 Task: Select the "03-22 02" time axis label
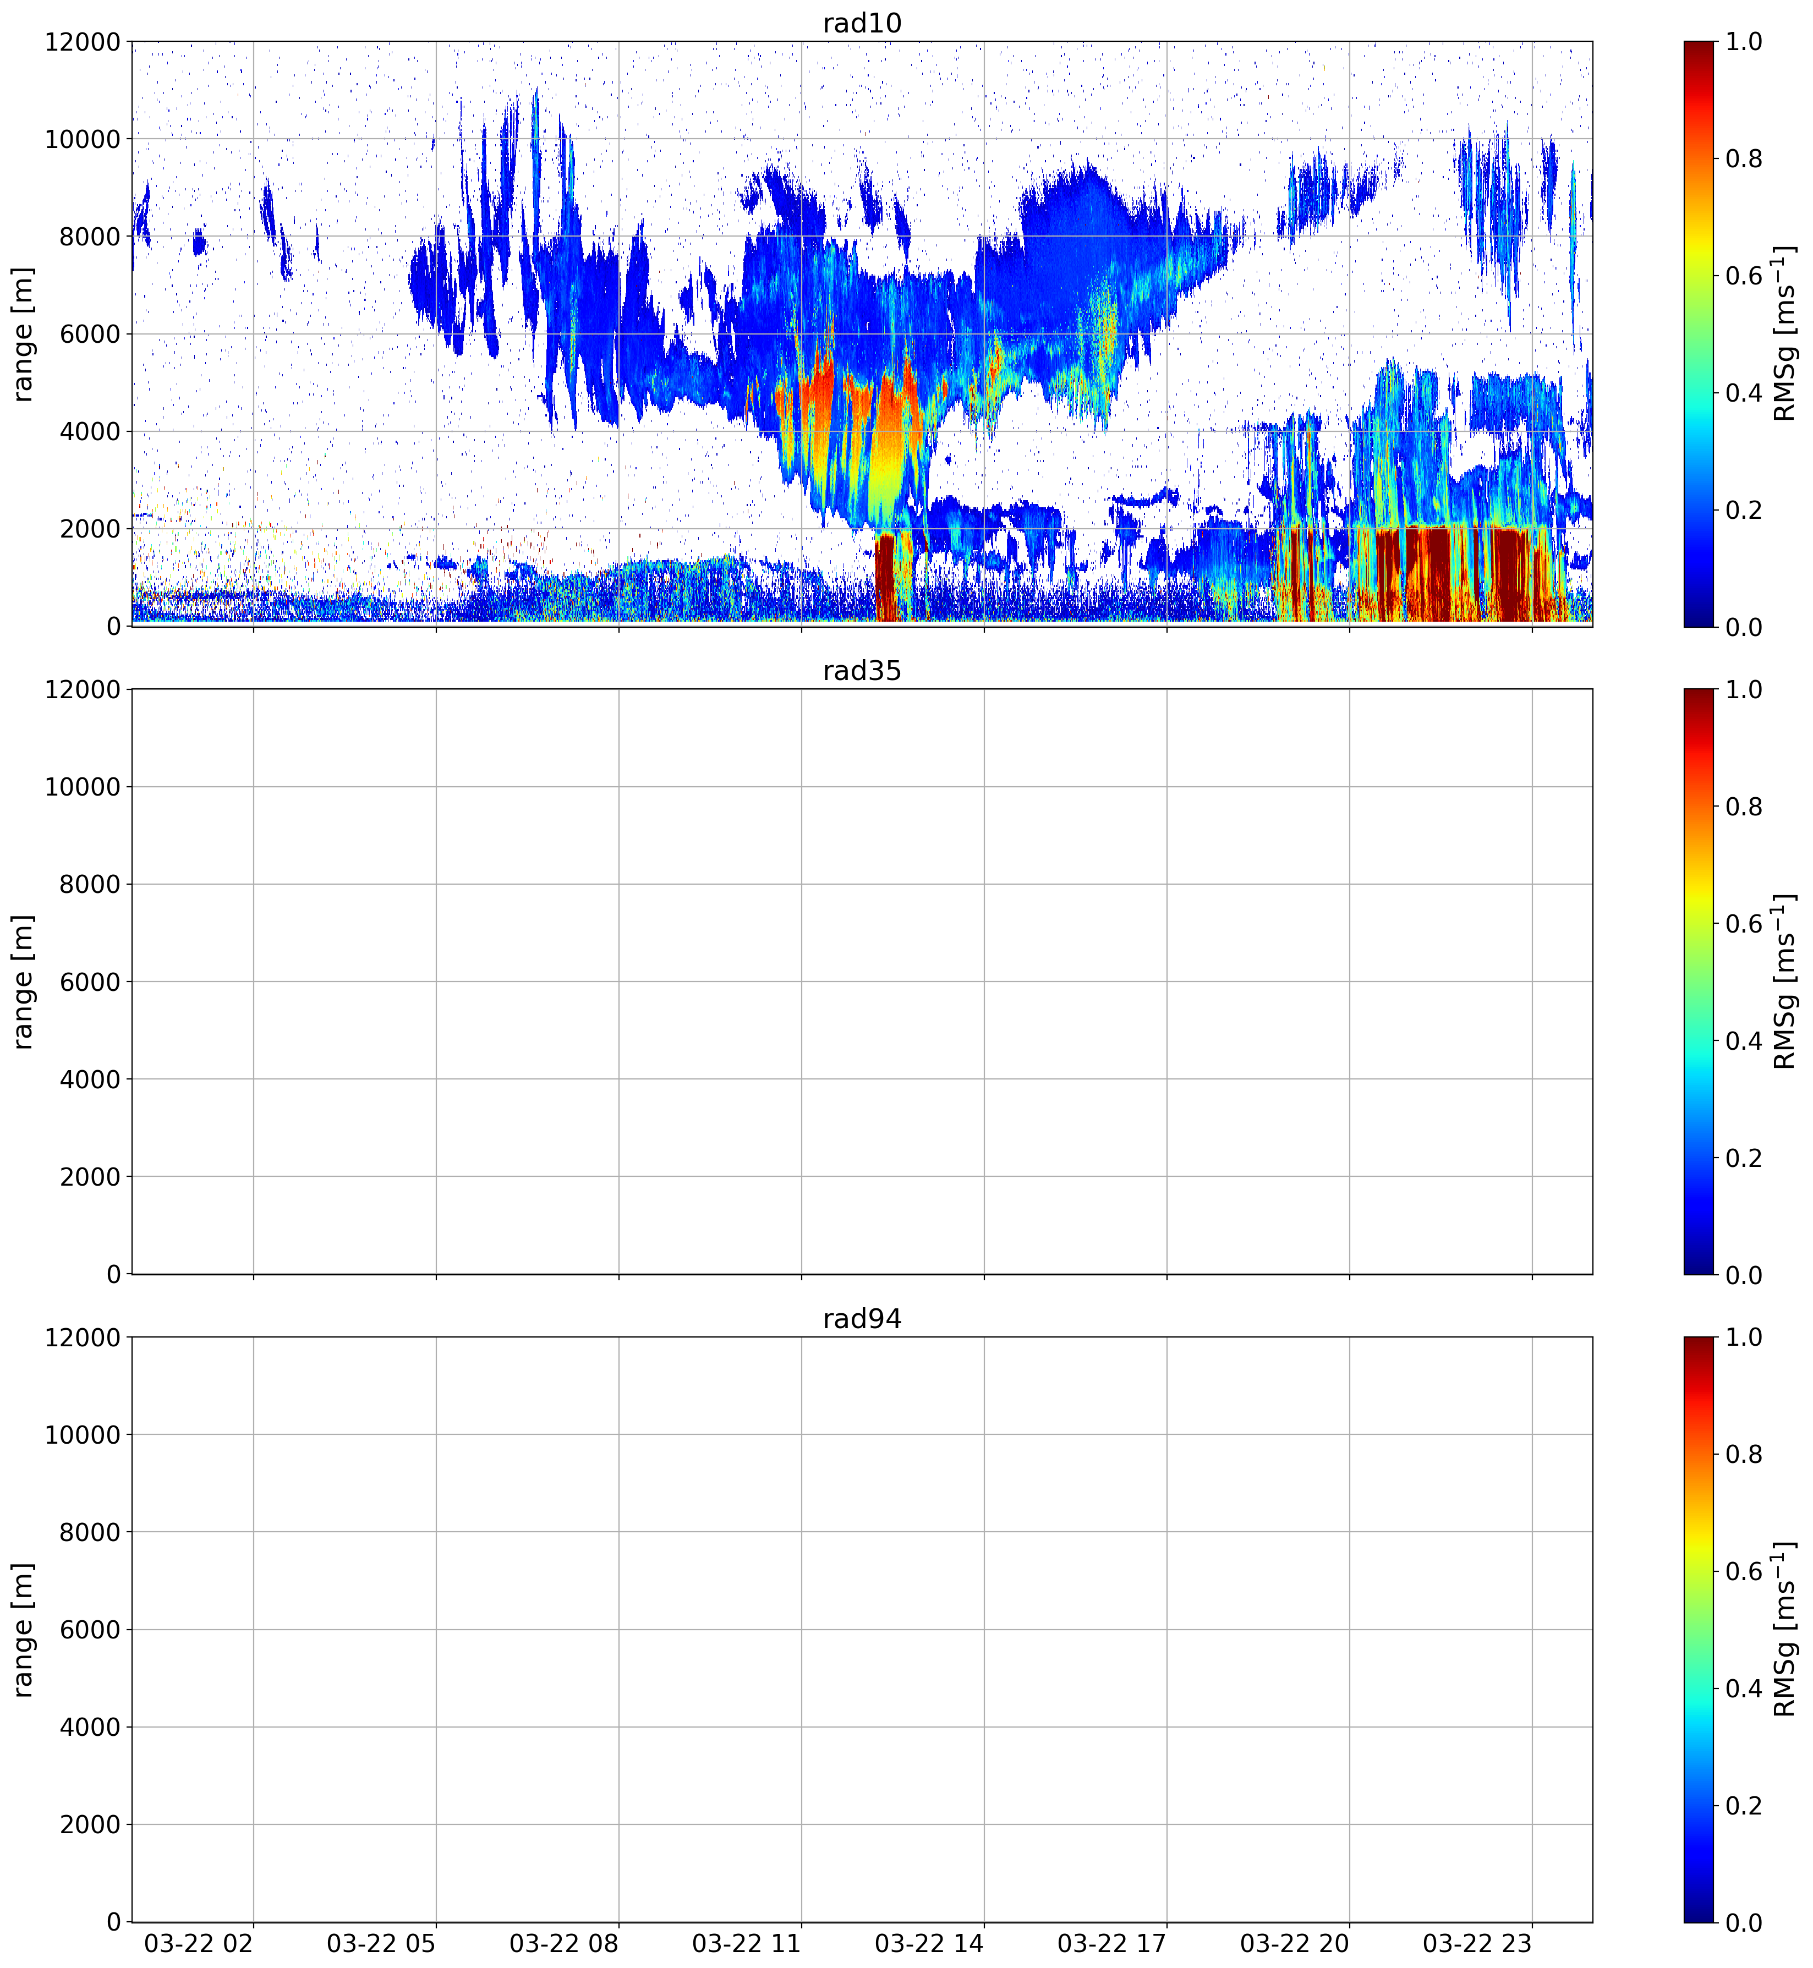[x=199, y=1943]
